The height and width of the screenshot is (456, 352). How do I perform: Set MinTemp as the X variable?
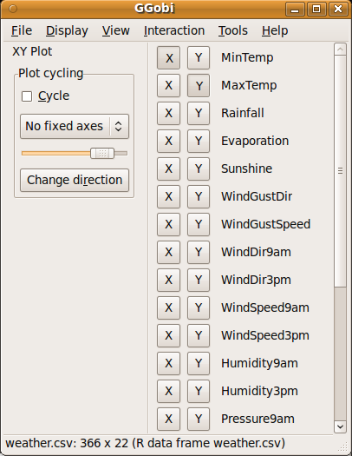[168, 58]
